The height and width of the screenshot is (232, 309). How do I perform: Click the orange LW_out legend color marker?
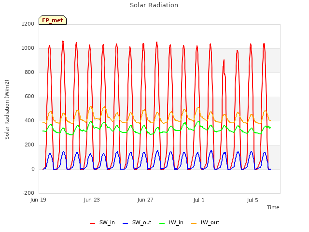click(x=194, y=223)
